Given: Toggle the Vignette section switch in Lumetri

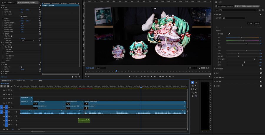Looking at the screenshot, I should (261, 86).
